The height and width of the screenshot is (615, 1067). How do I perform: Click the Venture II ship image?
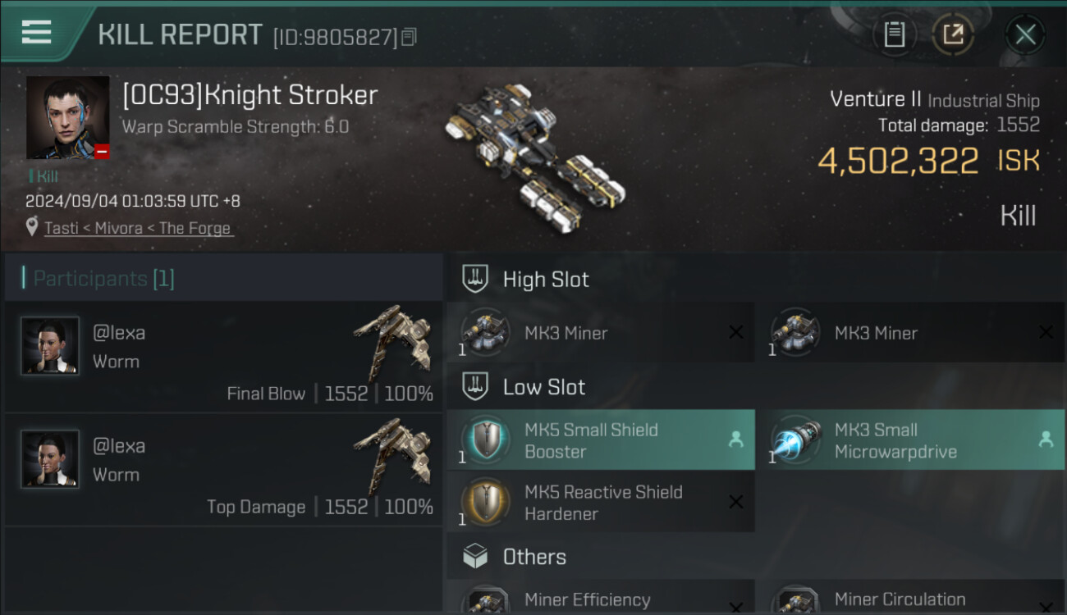534,155
